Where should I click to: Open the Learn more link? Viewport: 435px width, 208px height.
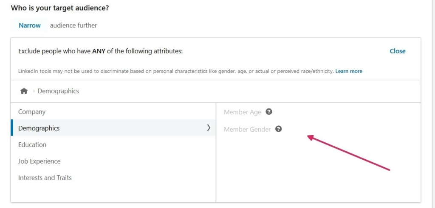click(349, 71)
